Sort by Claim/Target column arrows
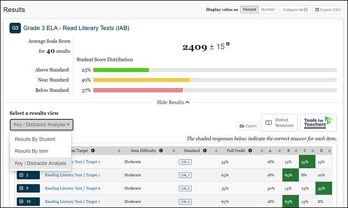The width and height of the screenshot is (348, 208). [119, 151]
